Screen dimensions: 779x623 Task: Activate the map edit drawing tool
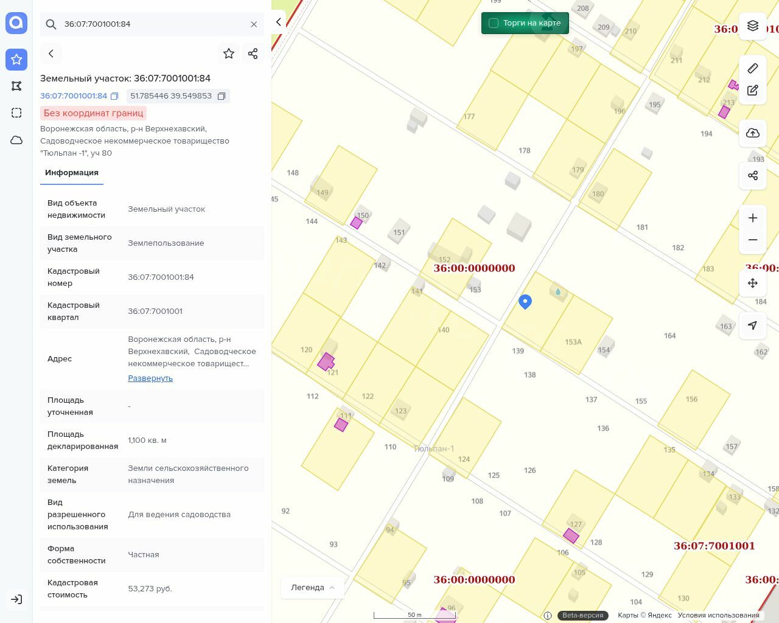click(753, 90)
